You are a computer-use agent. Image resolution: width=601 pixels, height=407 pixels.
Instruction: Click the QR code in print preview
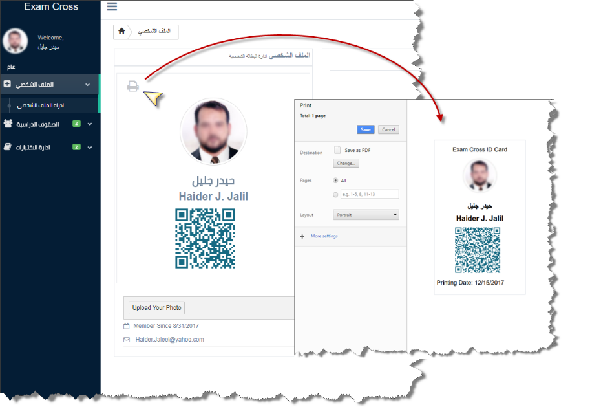pos(478,250)
